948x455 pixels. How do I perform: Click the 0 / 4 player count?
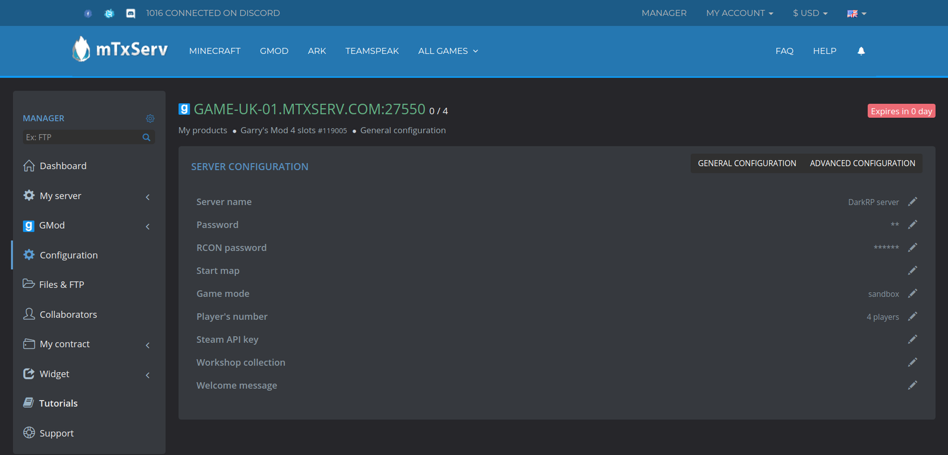click(x=438, y=111)
